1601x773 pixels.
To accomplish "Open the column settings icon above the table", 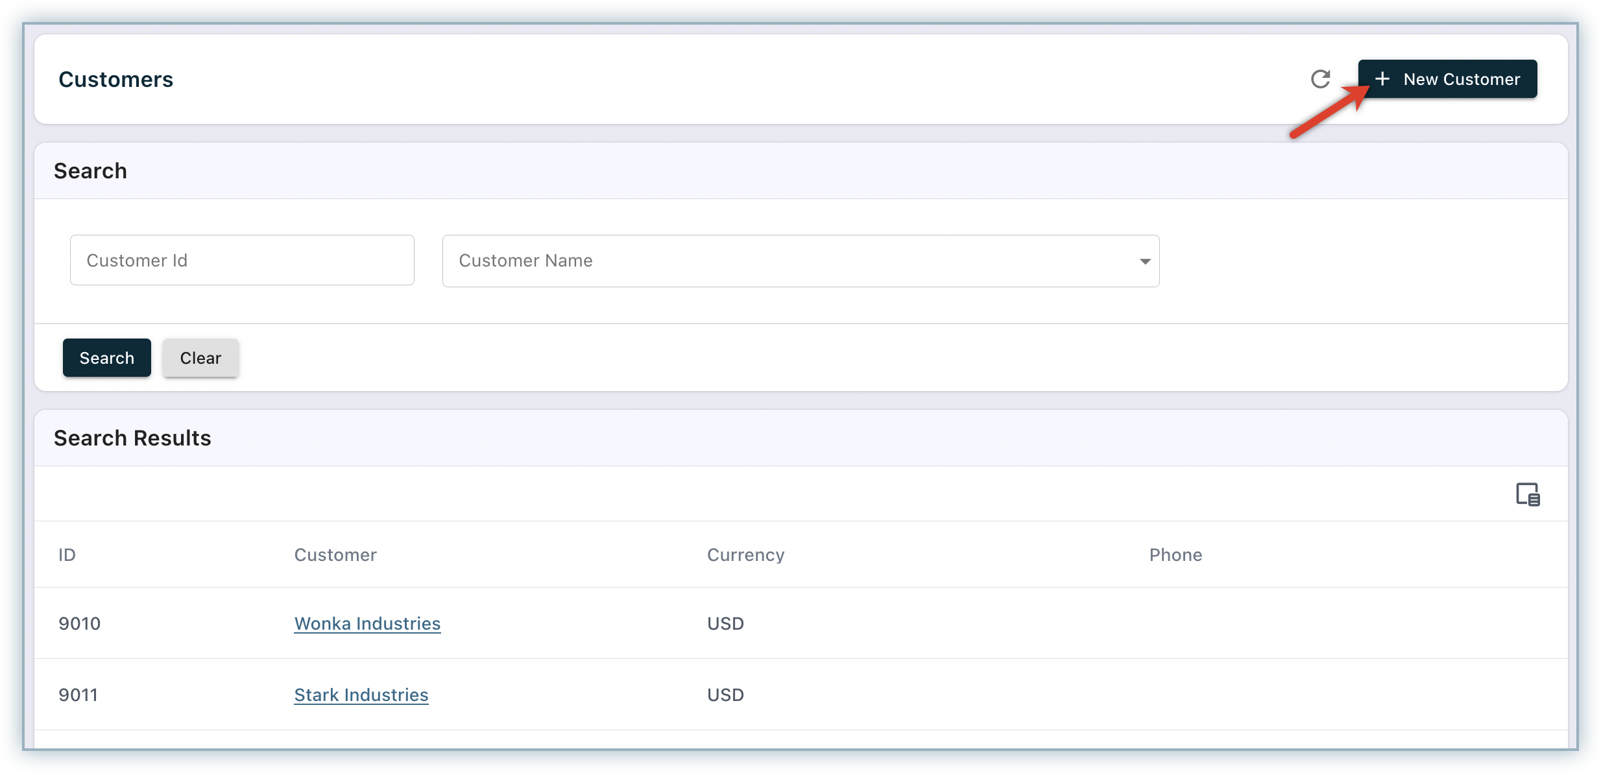I will coord(1528,494).
